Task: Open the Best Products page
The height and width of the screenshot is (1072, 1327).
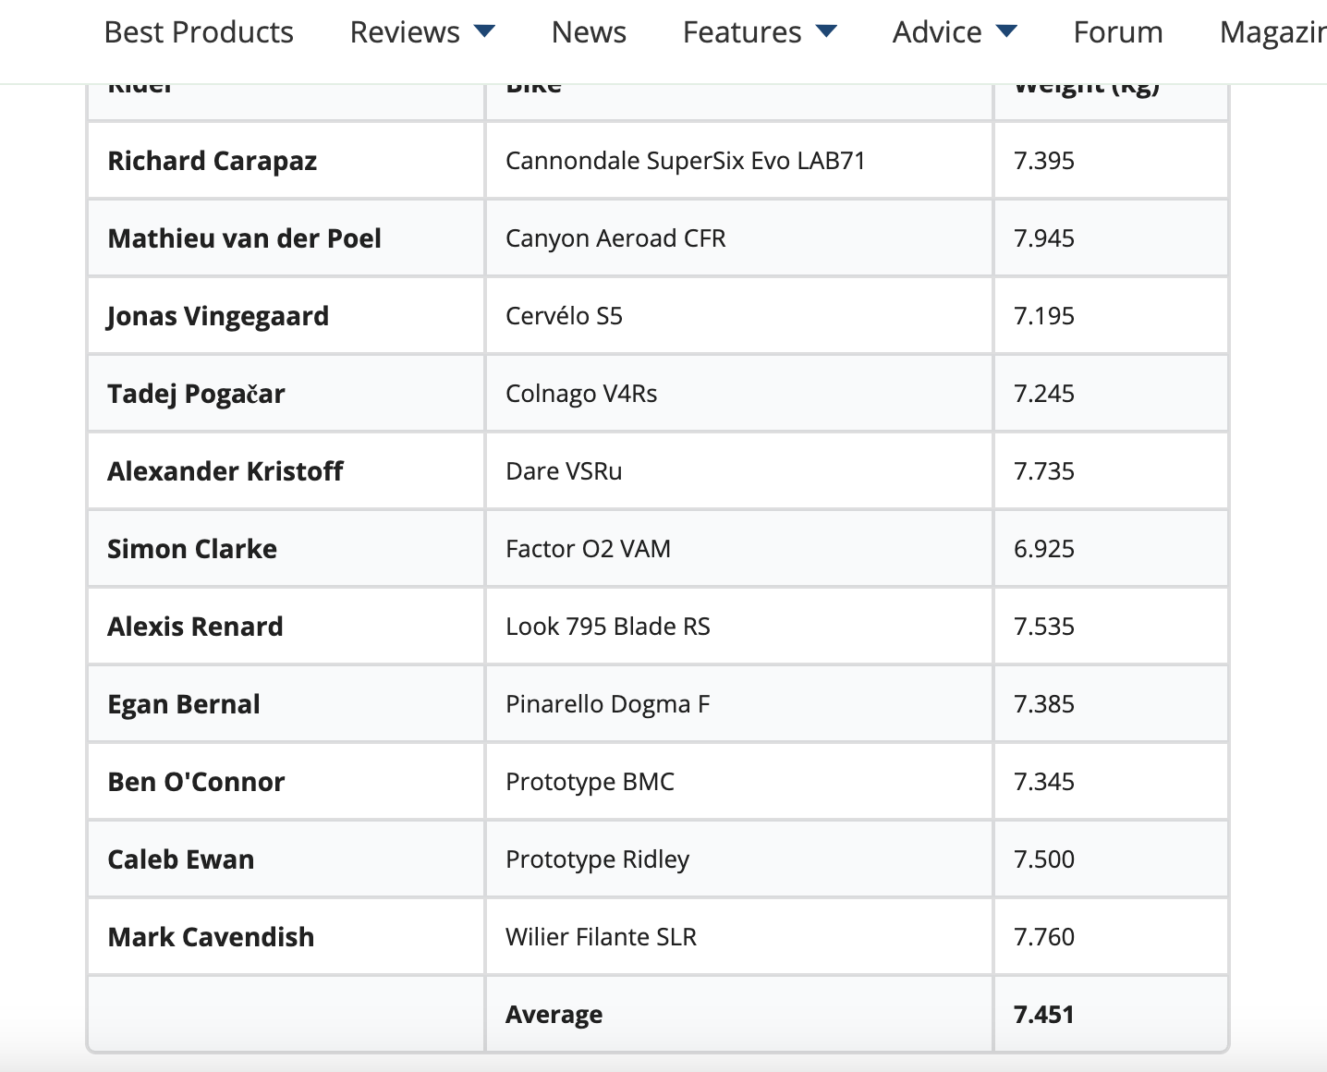Action: [x=199, y=32]
